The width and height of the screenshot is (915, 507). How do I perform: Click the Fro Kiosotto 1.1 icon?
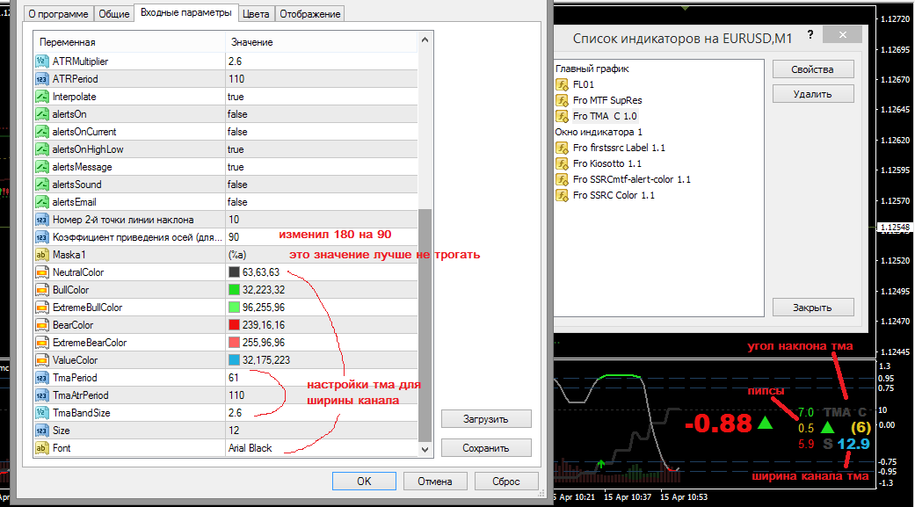coord(562,163)
